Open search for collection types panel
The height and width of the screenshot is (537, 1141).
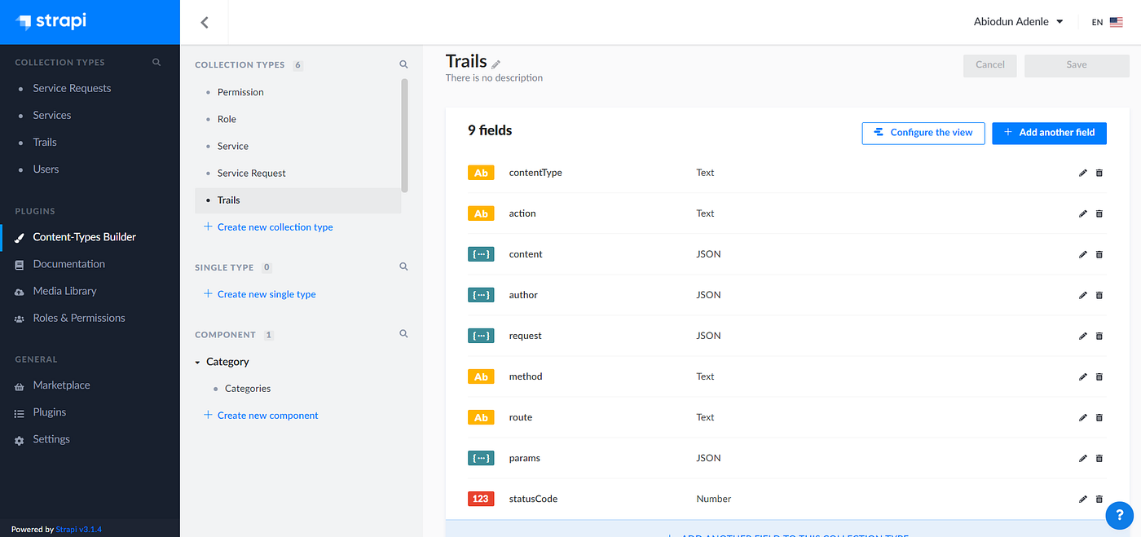[403, 64]
